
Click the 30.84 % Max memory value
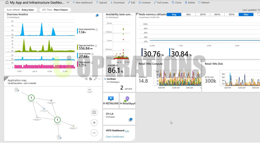pos(181,54)
